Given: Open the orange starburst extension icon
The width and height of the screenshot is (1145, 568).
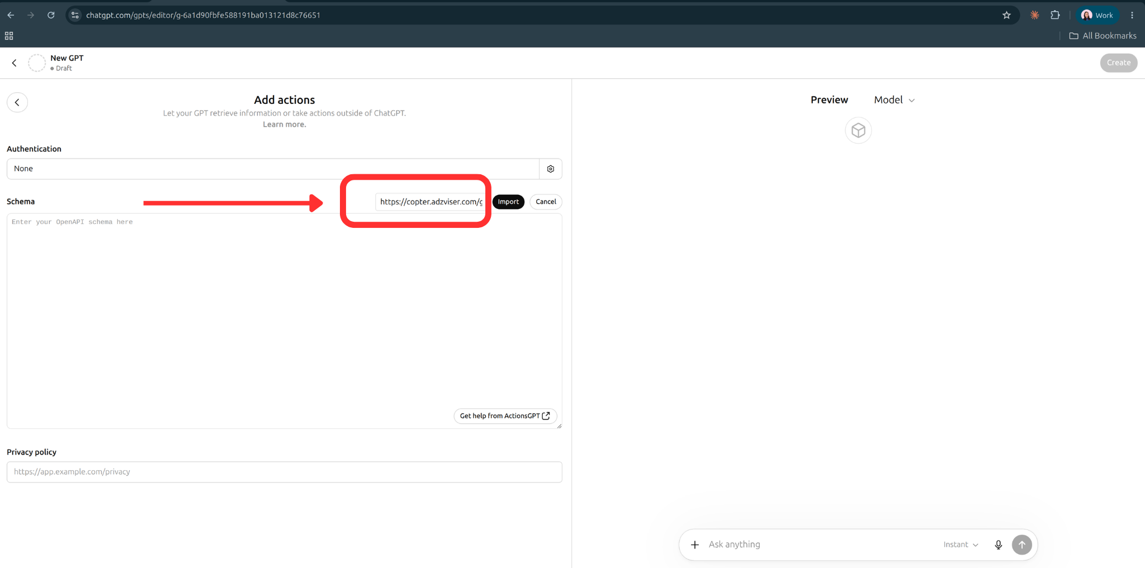Looking at the screenshot, I should pyautogui.click(x=1035, y=15).
